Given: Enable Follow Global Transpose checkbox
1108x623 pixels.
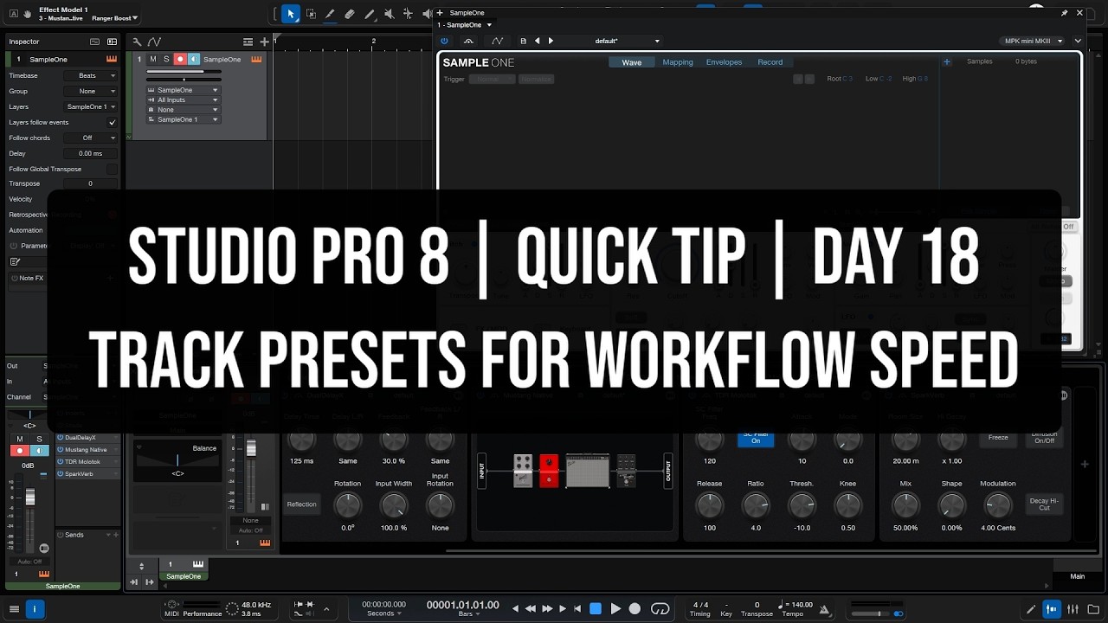Looking at the screenshot, I should pos(112,169).
